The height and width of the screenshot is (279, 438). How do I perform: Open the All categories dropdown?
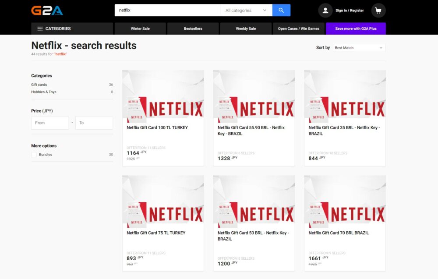(x=246, y=11)
